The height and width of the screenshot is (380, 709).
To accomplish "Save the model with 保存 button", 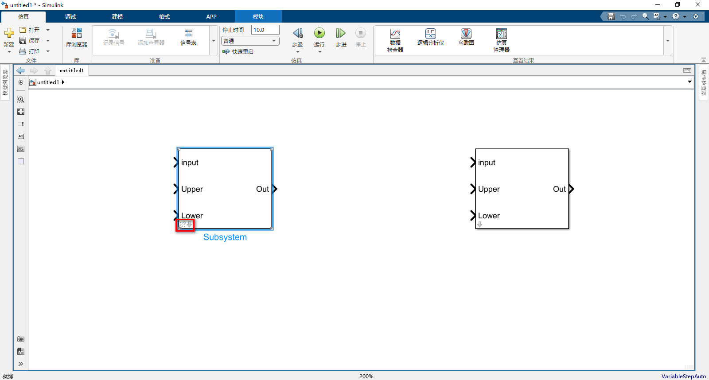I will tap(30, 40).
